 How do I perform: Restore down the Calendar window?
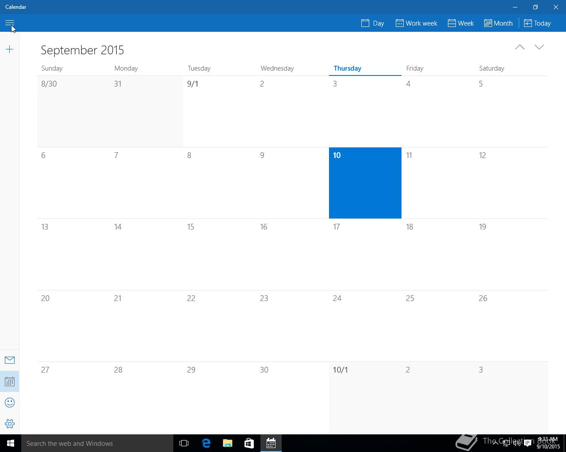point(535,7)
